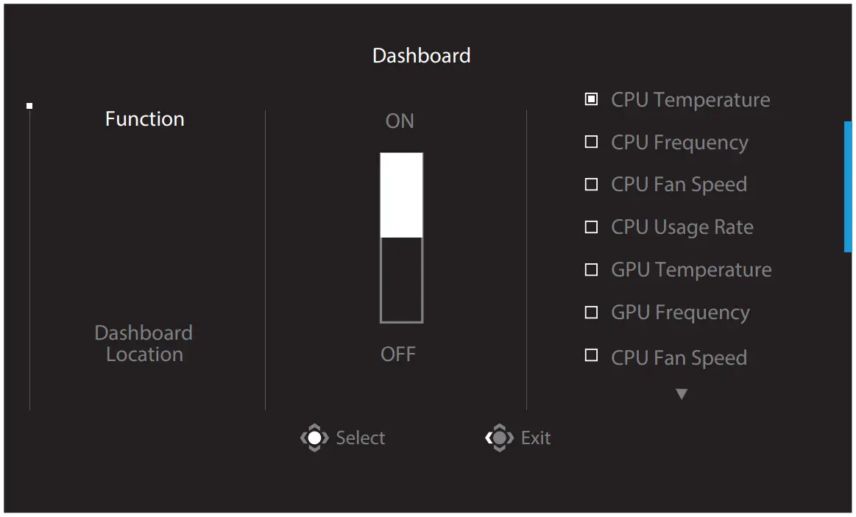Click the Exit navigation joystick icon
Image resolution: width=856 pixels, height=517 pixels.
click(x=500, y=438)
